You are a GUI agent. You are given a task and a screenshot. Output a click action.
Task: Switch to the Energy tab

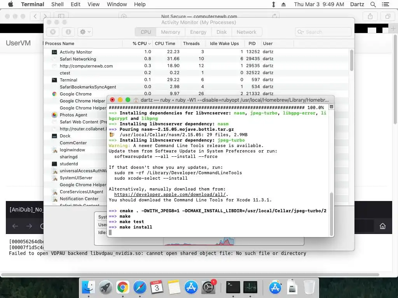click(198, 32)
